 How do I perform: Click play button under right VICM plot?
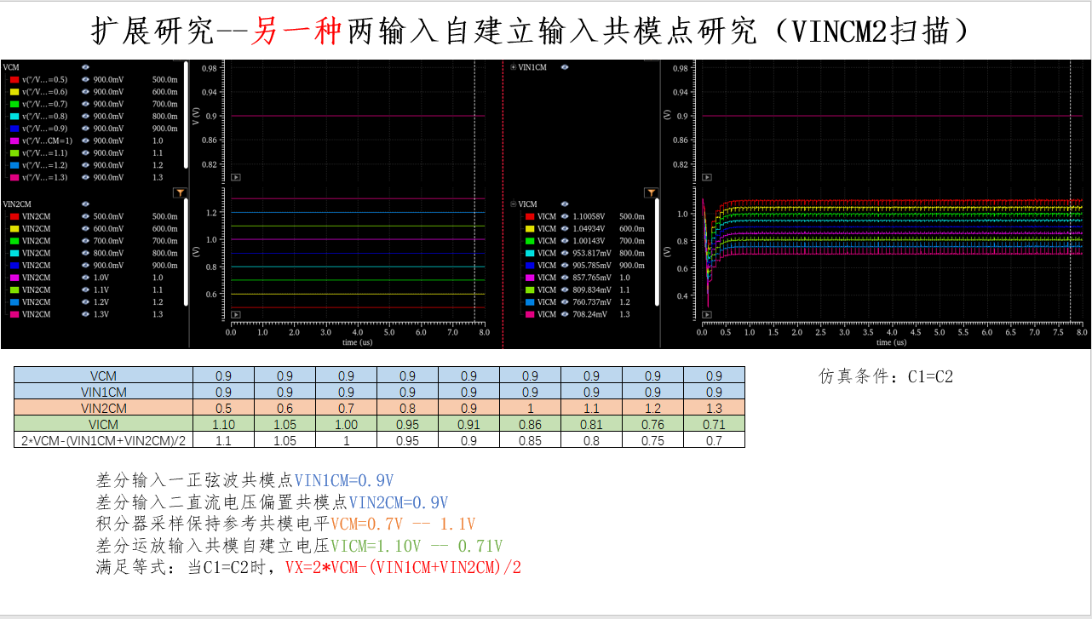[706, 314]
